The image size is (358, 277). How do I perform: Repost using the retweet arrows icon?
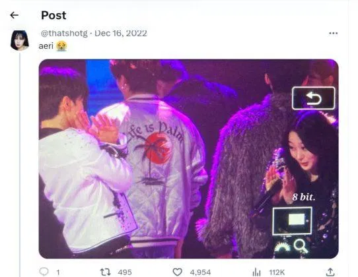coord(106,272)
